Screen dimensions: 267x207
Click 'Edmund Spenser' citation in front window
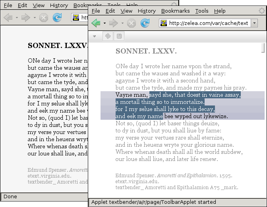tap(174, 176)
